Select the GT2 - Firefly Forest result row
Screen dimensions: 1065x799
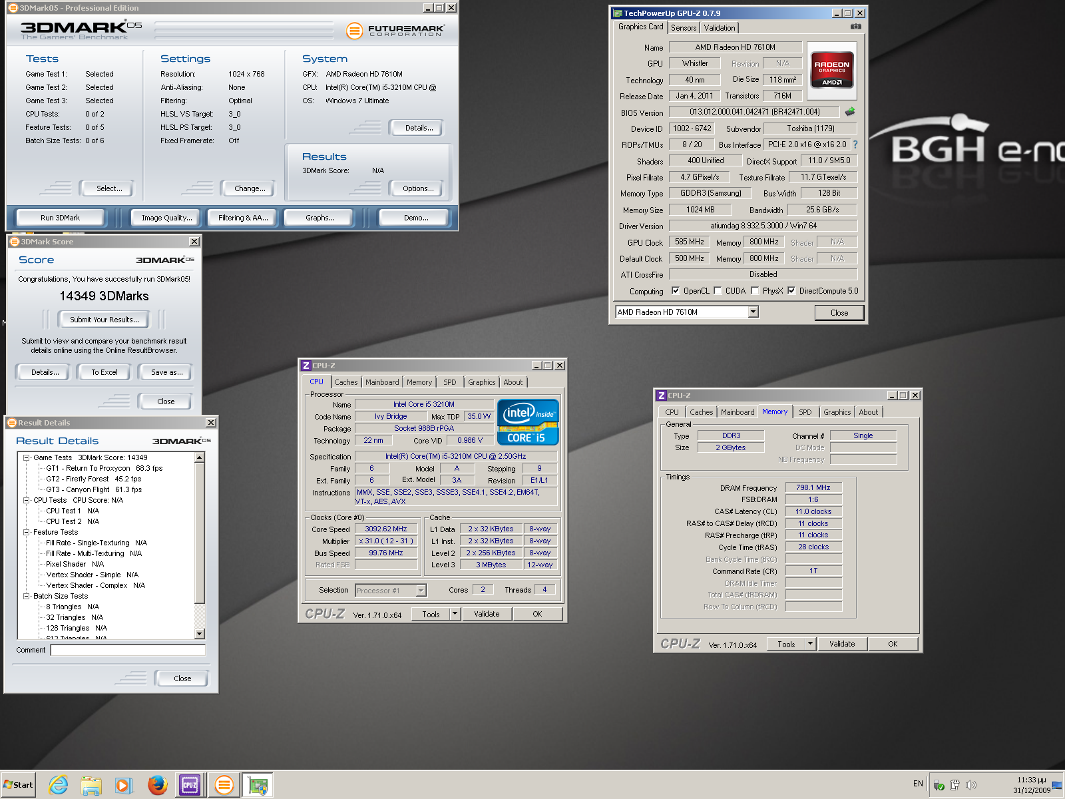click(94, 479)
